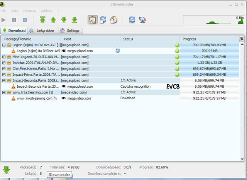Image resolution: width=247 pixels, height=180 pixels.
Task: Expand the Mine.Vaganti.2010 package
Action: [4, 57]
